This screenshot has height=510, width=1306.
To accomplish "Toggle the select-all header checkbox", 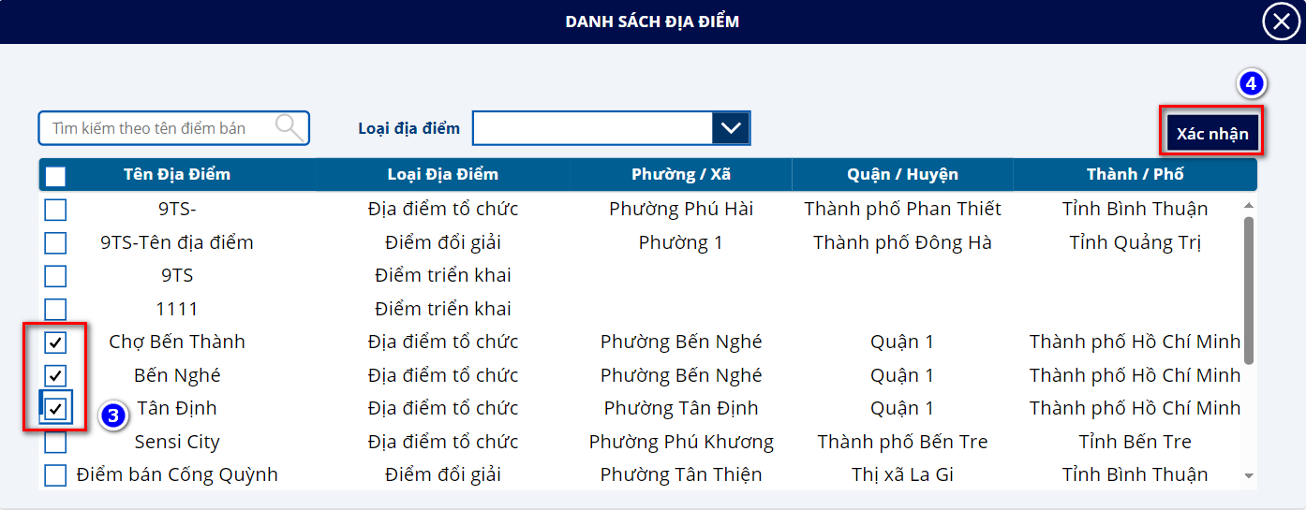I will tap(56, 176).
